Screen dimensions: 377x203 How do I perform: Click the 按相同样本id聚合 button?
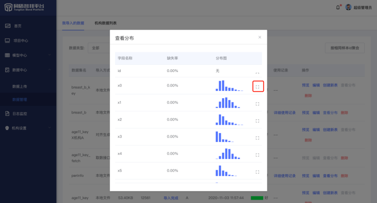(x=345, y=48)
